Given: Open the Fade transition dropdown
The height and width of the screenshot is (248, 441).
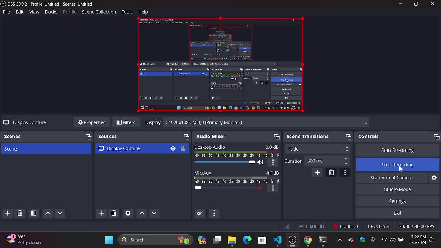Looking at the screenshot, I should pos(317,149).
